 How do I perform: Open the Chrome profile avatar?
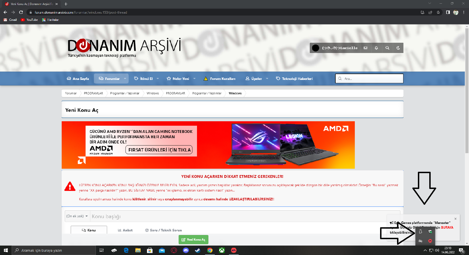tap(456, 12)
